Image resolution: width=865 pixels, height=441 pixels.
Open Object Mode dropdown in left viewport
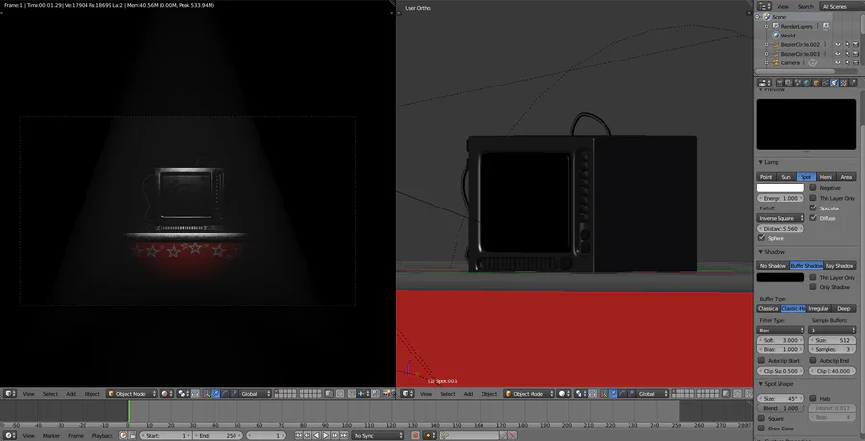click(x=132, y=394)
